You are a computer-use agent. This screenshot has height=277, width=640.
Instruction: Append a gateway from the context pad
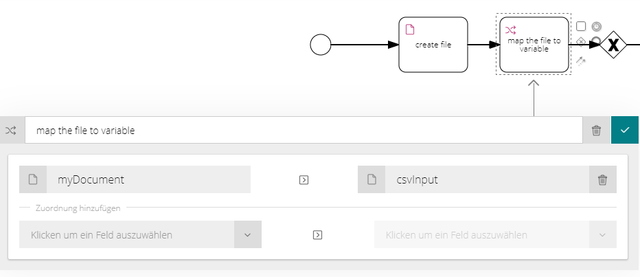click(x=581, y=41)
